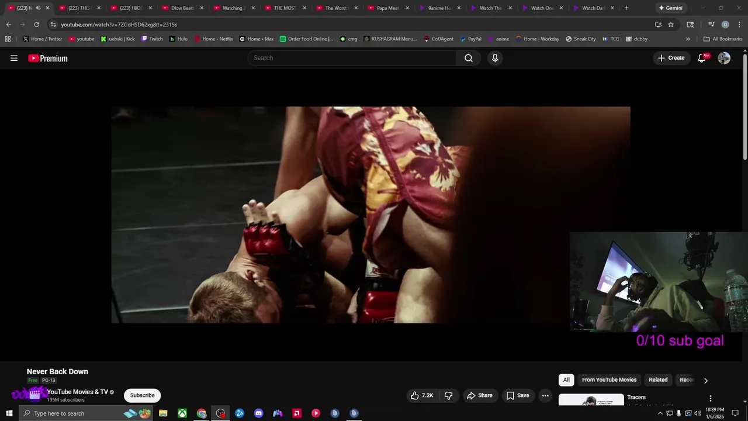The width and height of the screenshot is (748, 421).
Task: Open the Tracers video thumbnail
Action: pyautogui.click(x=591, y=401)
